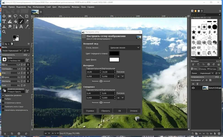This screenshot has width=223, height=137.
Task: Click the Цвет переднего плана black swatch
Action: (x=114, y=53)
